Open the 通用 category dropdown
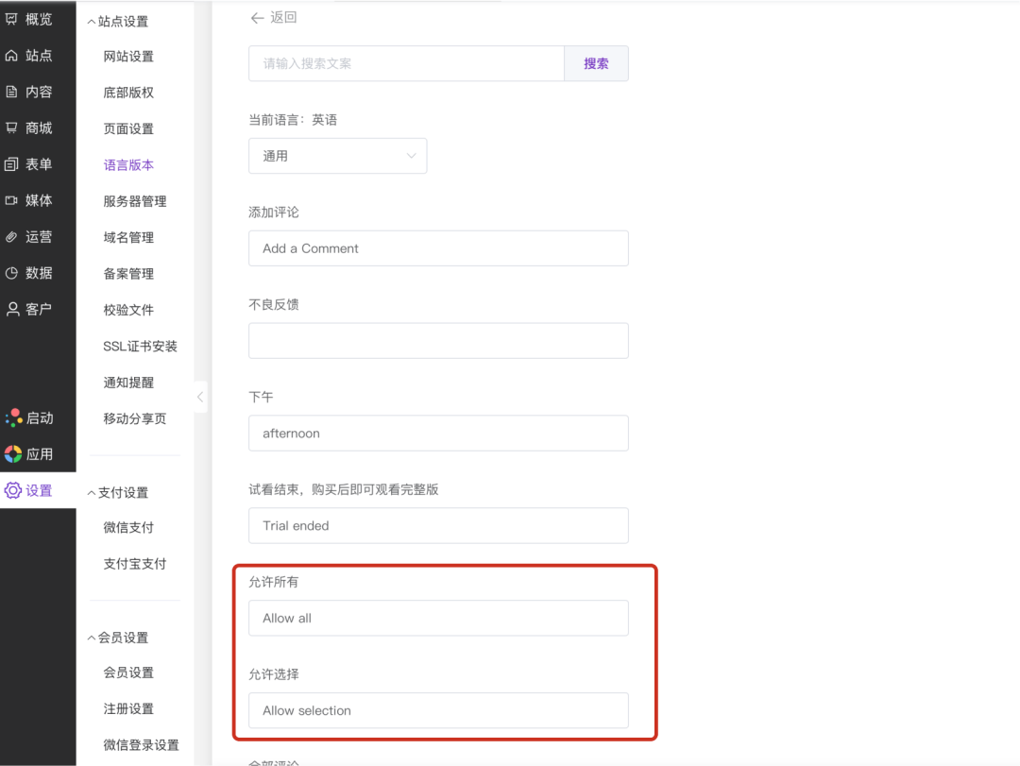Viewport: 1020px width, 766px height. tap(337, 156)
